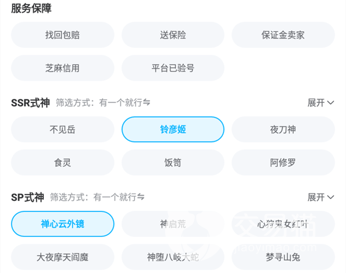
Task: Select the 大夜摩天阎魔 SP chip
Action: 62,257
